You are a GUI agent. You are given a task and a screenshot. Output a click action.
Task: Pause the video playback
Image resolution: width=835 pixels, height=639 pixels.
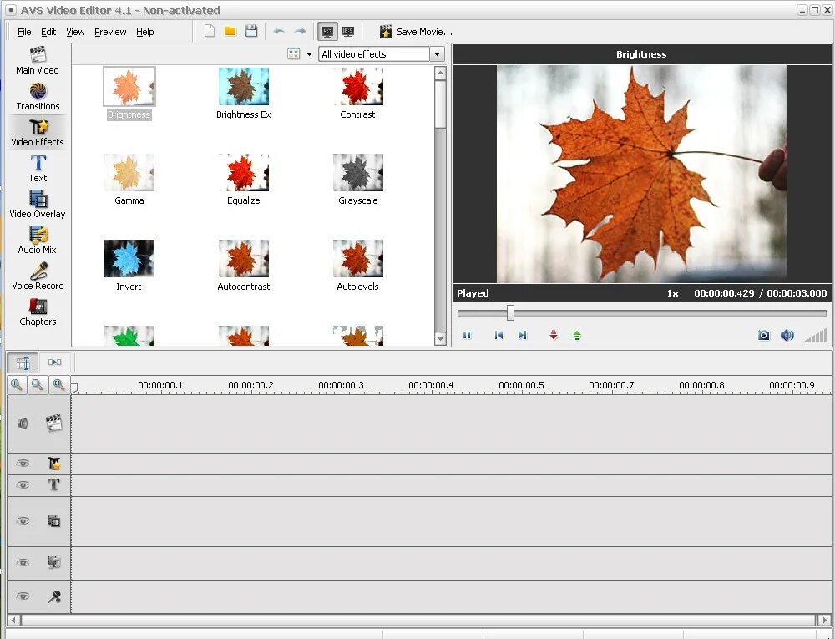pos(468,335)
